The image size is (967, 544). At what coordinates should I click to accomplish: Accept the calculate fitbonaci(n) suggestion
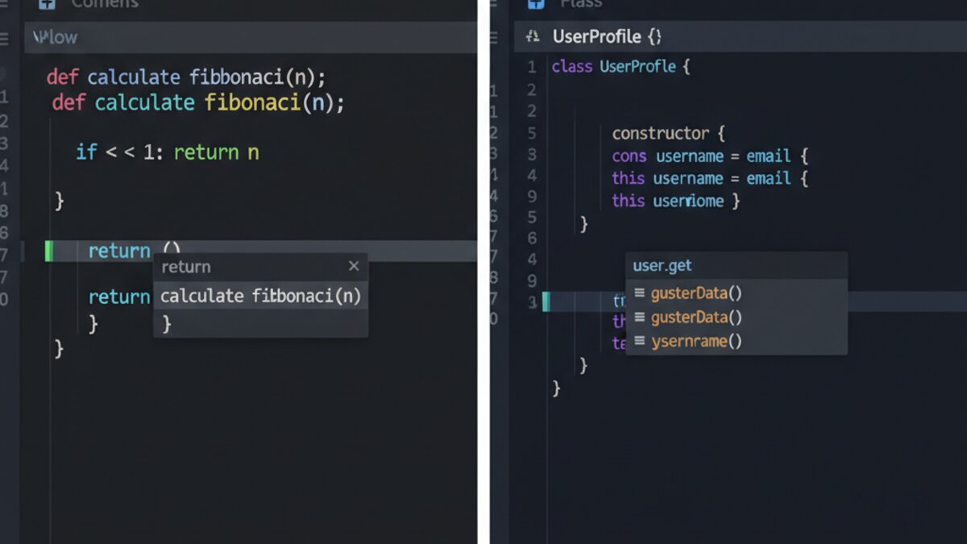click(260, 296)
